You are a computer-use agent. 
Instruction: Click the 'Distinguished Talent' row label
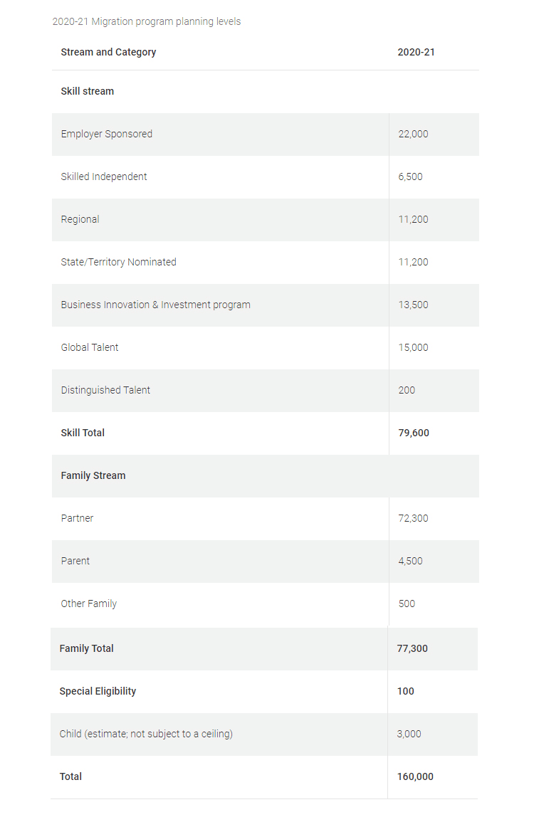point(105,390)
